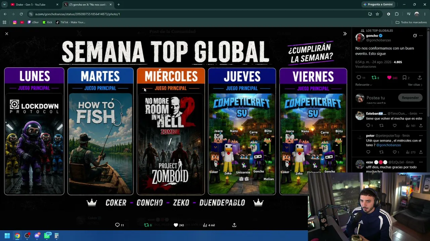Like the post below the photo
Image resolution: width=430 pixels, height=241 pixels.
click(175, 225)
